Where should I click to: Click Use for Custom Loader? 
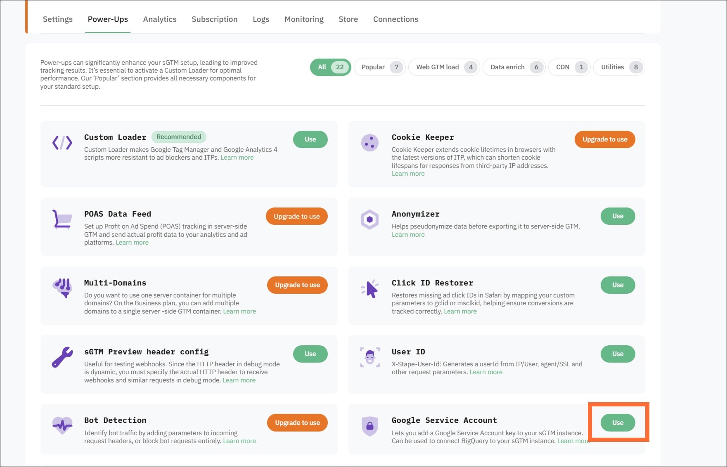click(x=310, y=139)
